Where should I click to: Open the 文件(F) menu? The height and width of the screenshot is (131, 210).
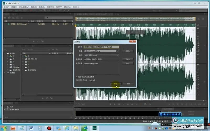[x=7, y=7]
